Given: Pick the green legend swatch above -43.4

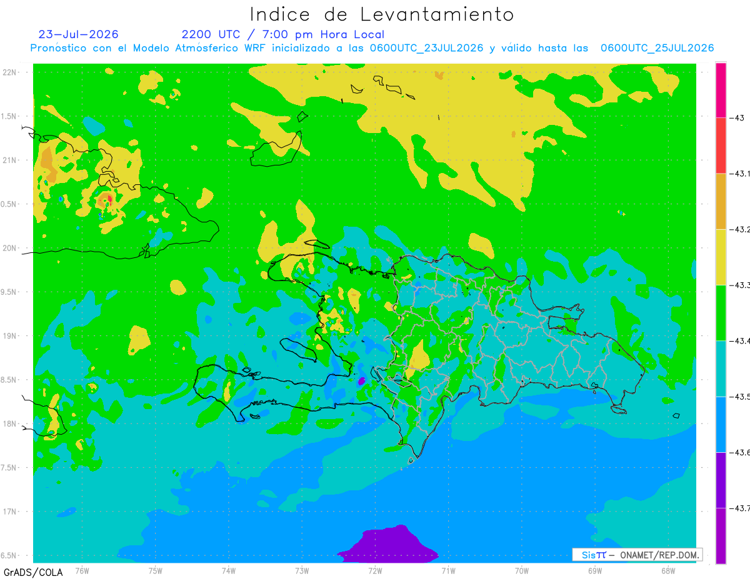Looking at the screenshot, I should [x=721, y=312].
